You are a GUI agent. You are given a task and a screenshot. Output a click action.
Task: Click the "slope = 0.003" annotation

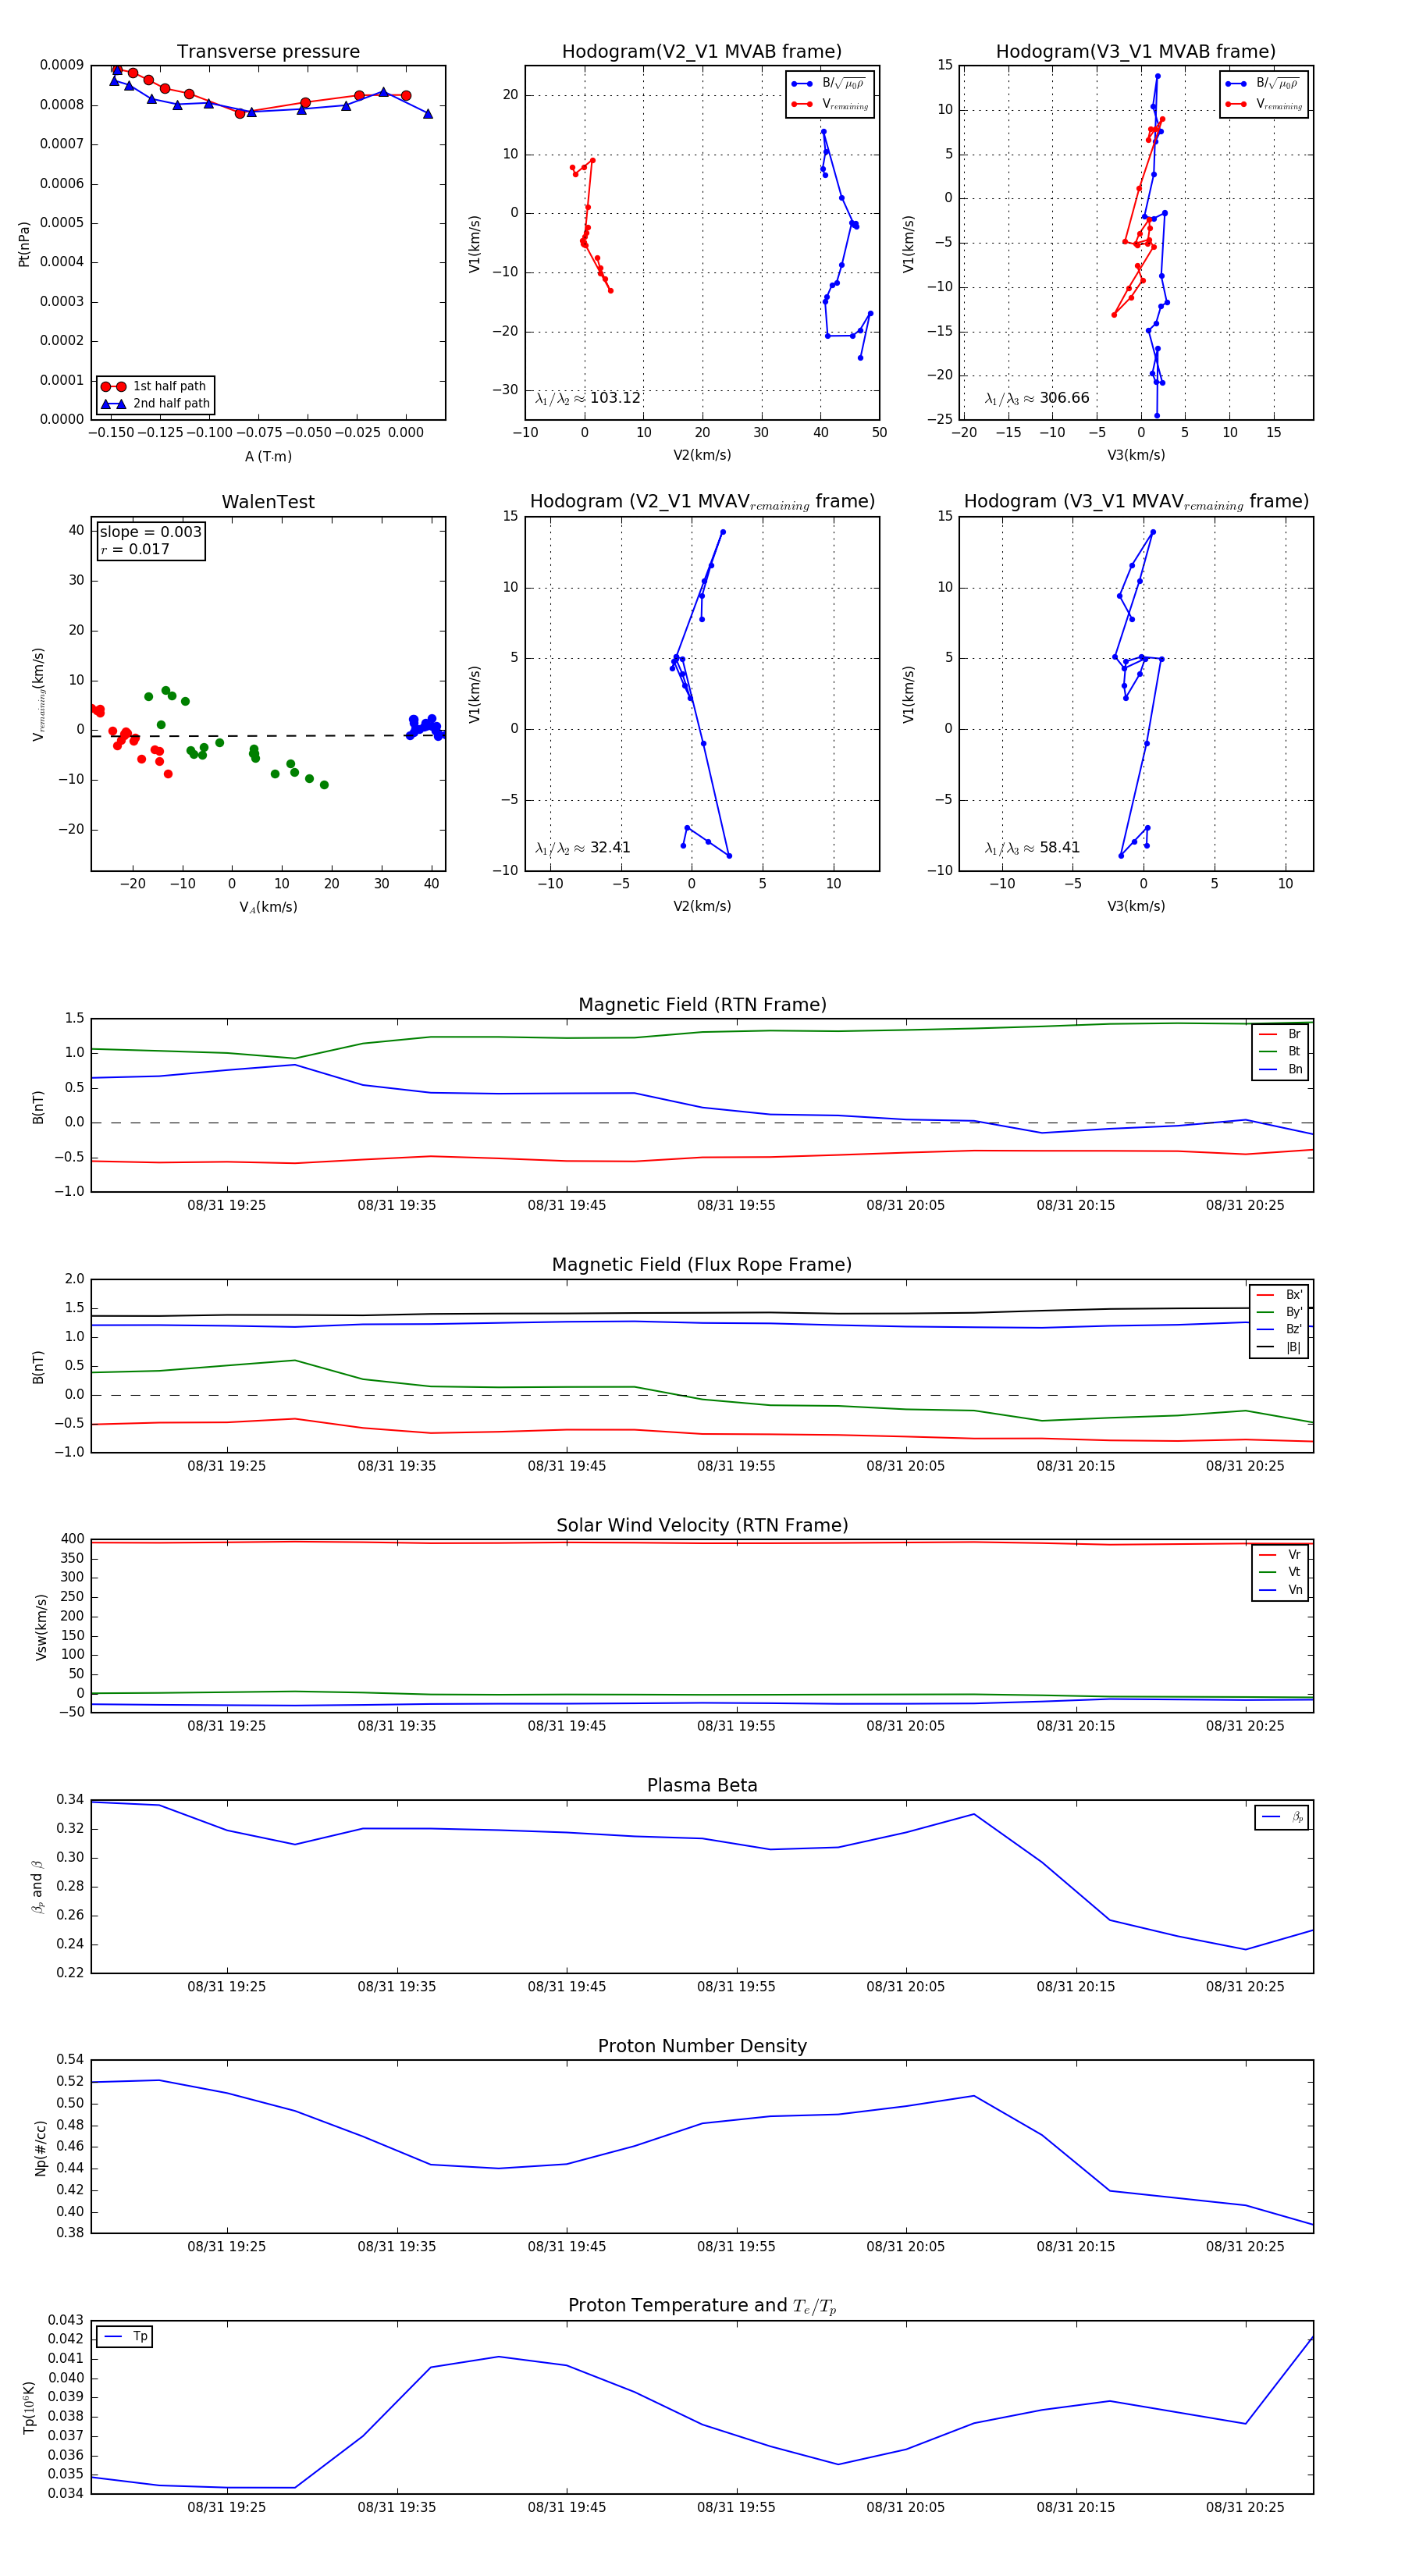tap(150, 532)
